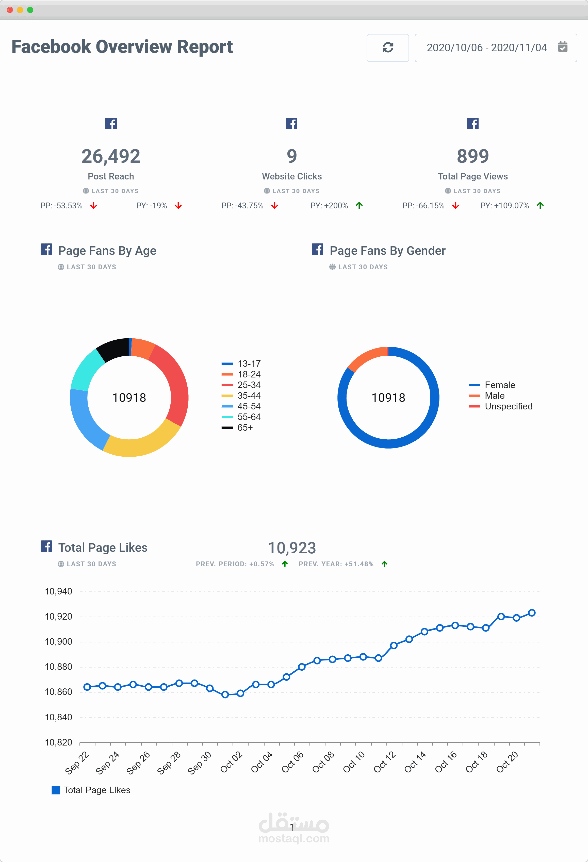Click the macOS yellow minimize window button
Viewport: 588px width, 862px height.
coord(20,10)
